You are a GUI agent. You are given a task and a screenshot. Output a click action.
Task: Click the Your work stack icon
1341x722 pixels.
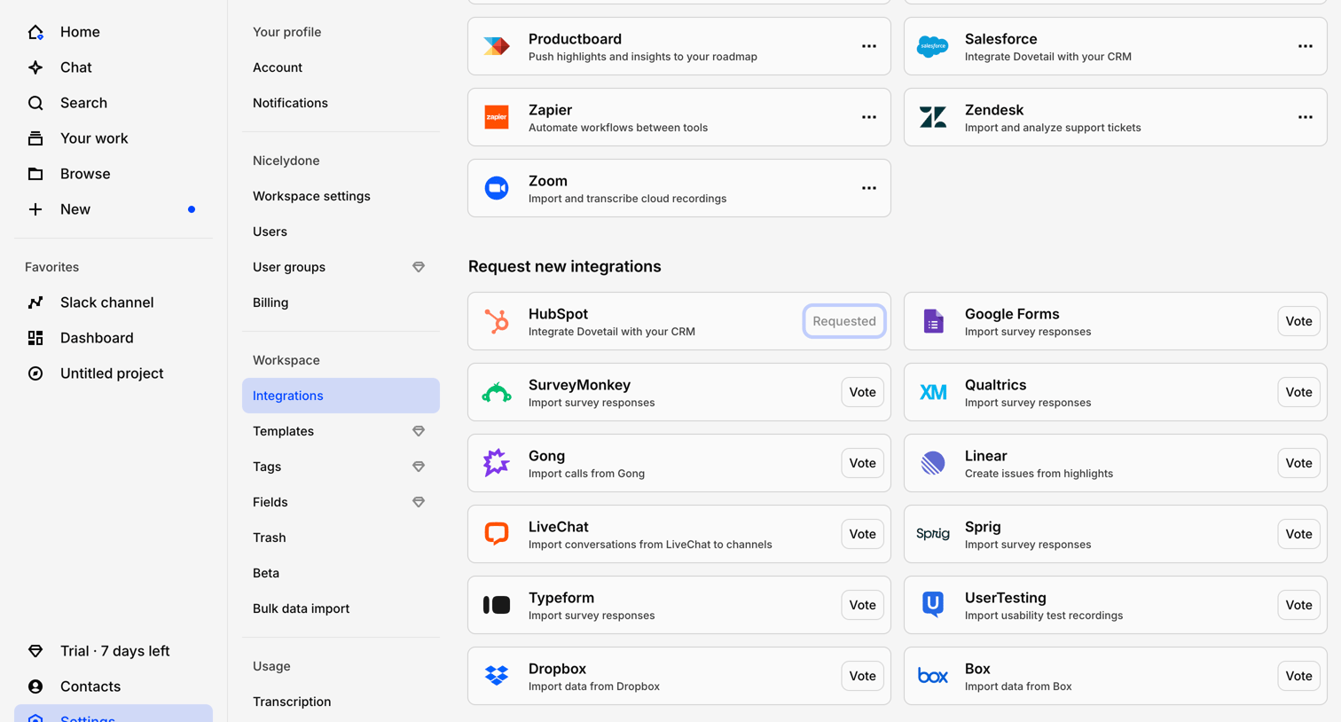35,138
